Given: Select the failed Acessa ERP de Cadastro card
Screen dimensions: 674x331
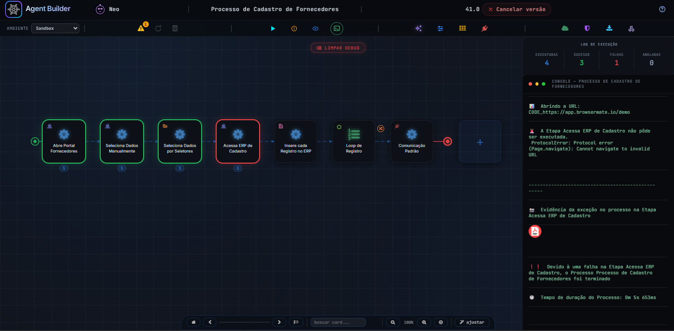Looking at the screenshot, I should click(x=238, y=141).
